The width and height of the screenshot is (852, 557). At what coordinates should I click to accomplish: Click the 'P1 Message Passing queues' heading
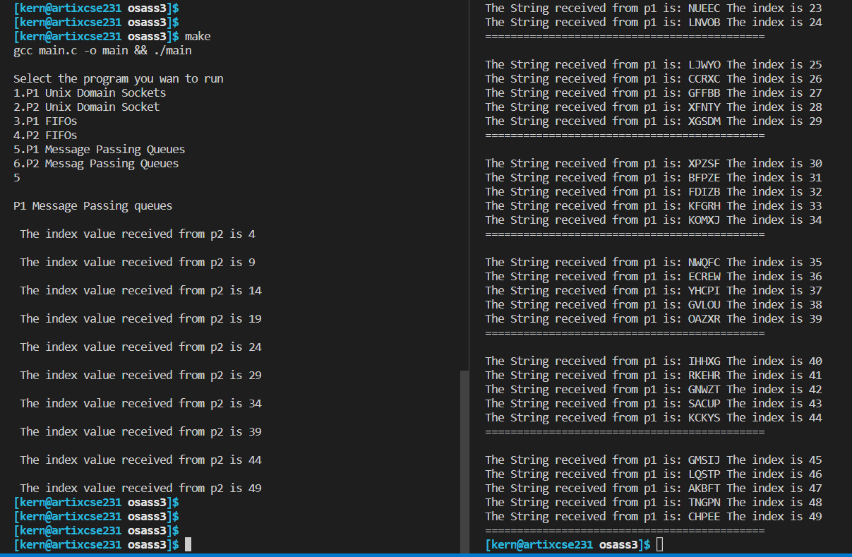click(x=92, y=205)
